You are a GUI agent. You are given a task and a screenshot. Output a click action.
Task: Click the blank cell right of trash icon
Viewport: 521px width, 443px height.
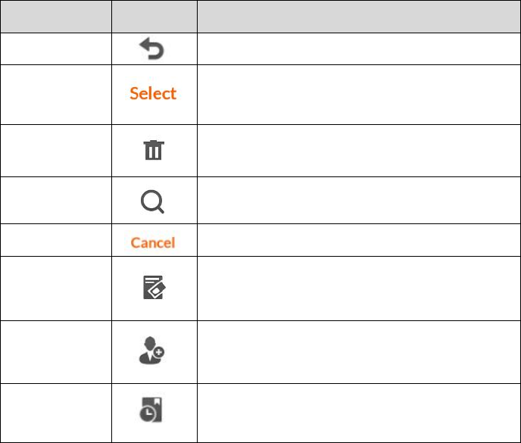(358, 151)
